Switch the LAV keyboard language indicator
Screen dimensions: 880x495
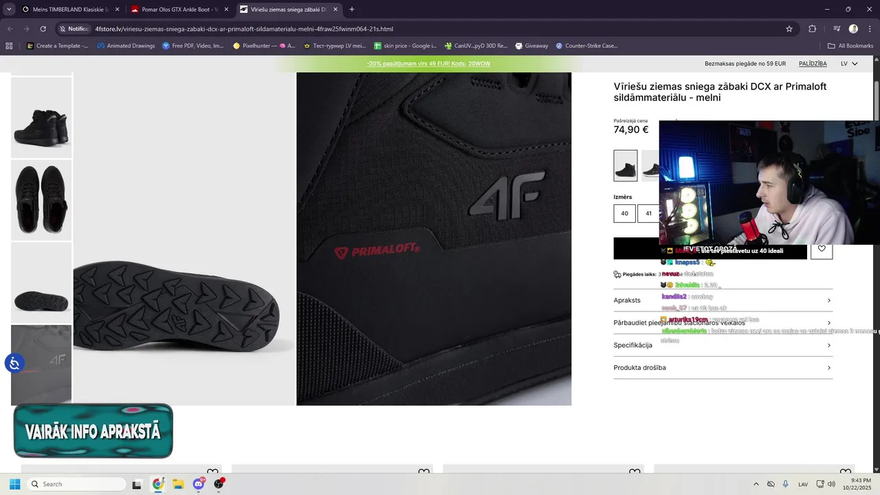pyautogui.click(x=803, y=484)
